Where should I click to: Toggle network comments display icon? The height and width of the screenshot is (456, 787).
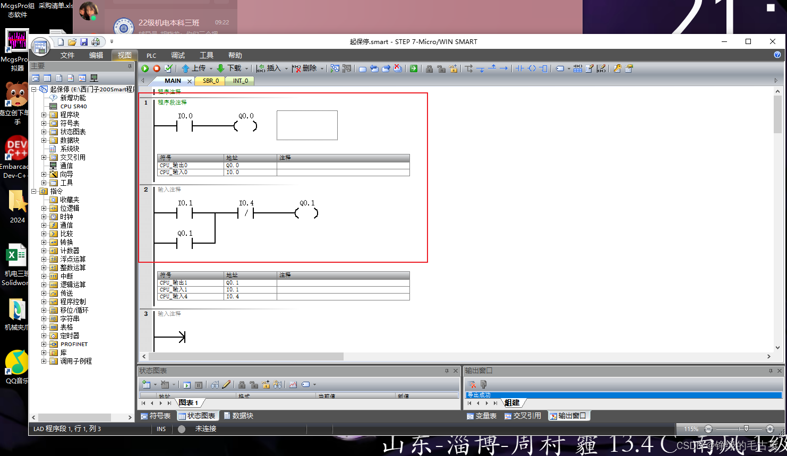click(601, 68)
